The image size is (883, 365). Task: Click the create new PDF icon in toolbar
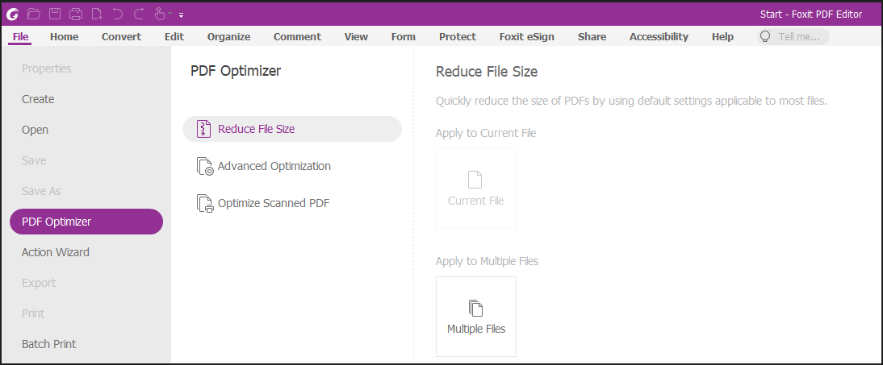97,14
